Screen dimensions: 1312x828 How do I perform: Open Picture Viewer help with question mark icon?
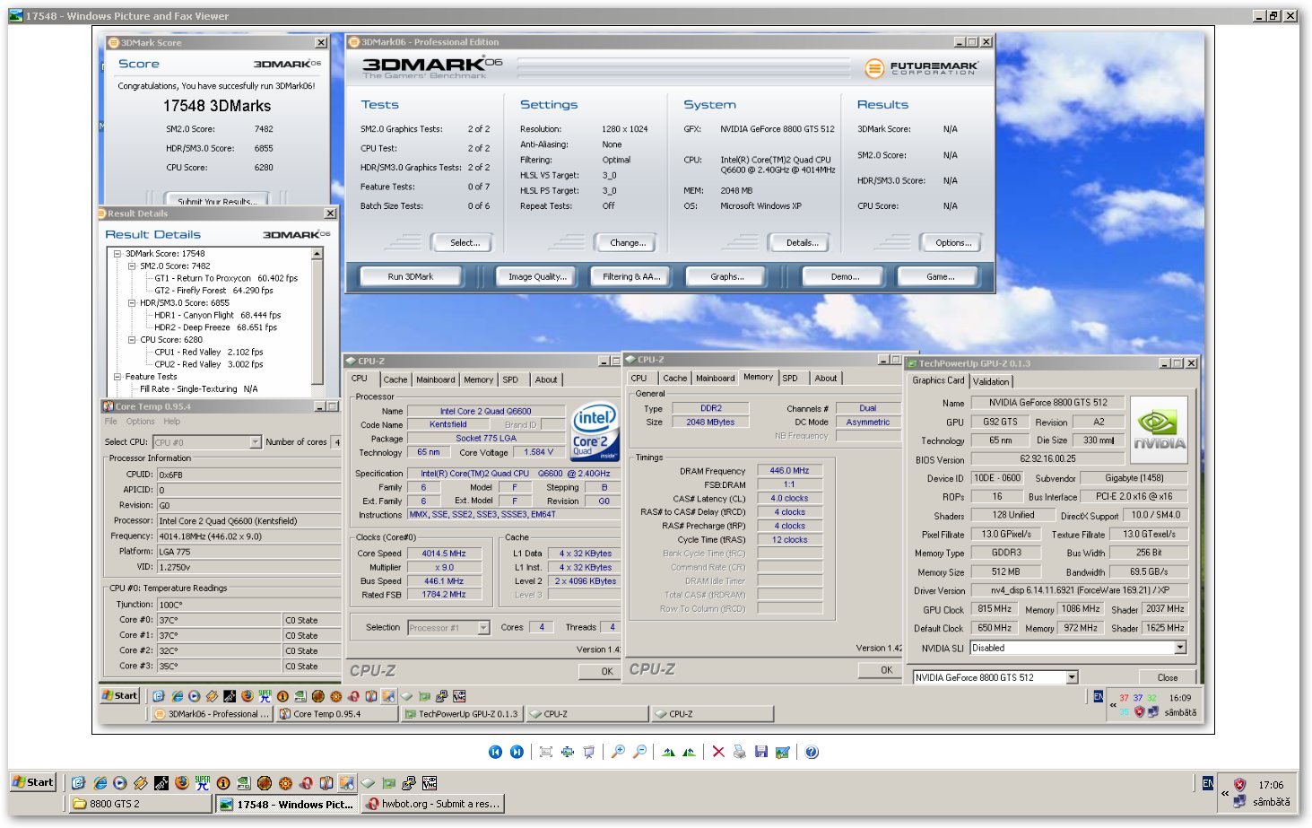click(x=812, y=752)
